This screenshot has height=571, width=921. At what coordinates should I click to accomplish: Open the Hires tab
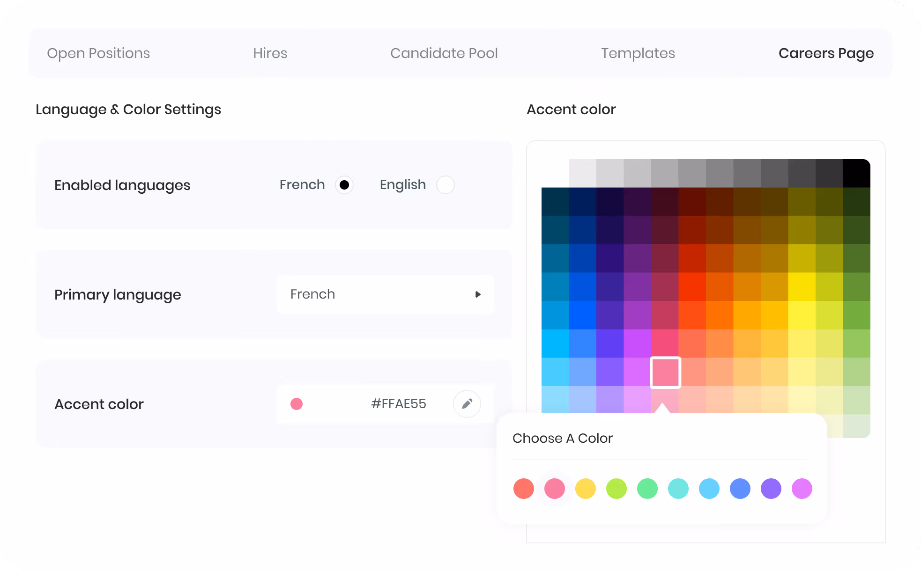point(270,53)
